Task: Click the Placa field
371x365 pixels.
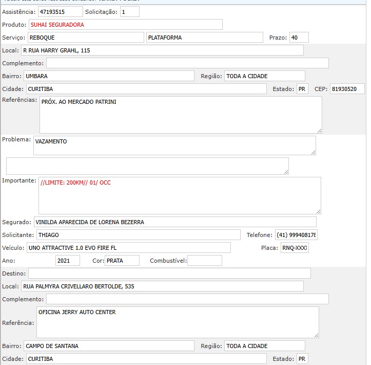Action: pos(295,248)
